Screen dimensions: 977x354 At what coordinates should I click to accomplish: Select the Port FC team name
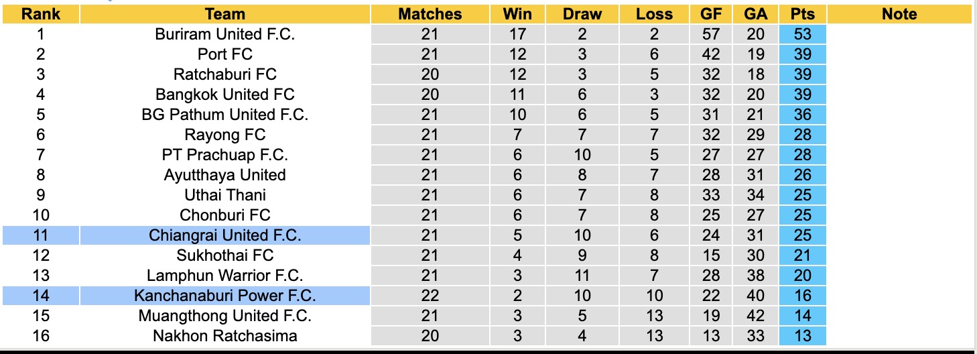pos(225,54)
